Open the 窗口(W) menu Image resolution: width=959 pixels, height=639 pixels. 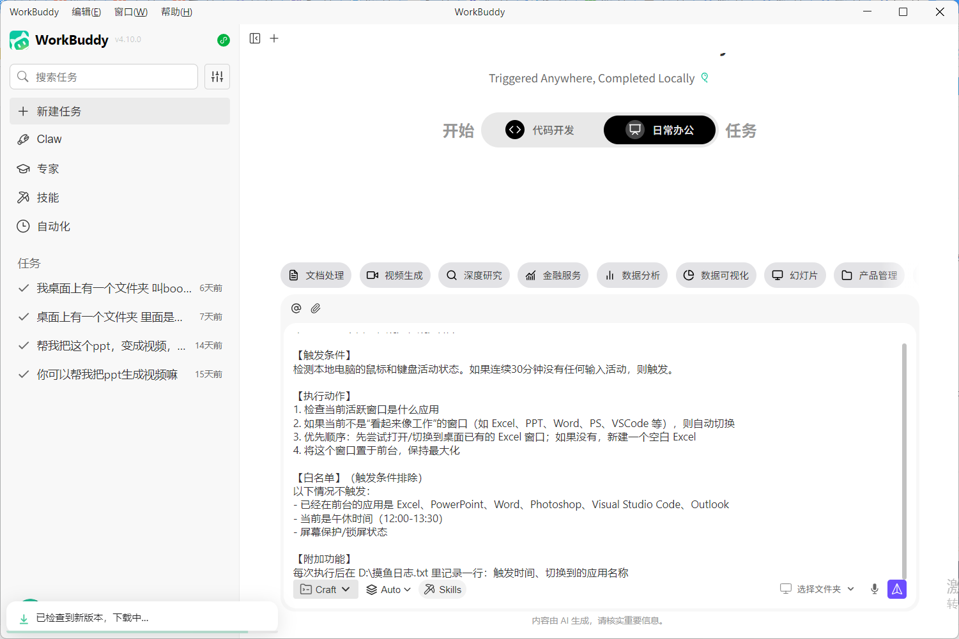point(131,12)
